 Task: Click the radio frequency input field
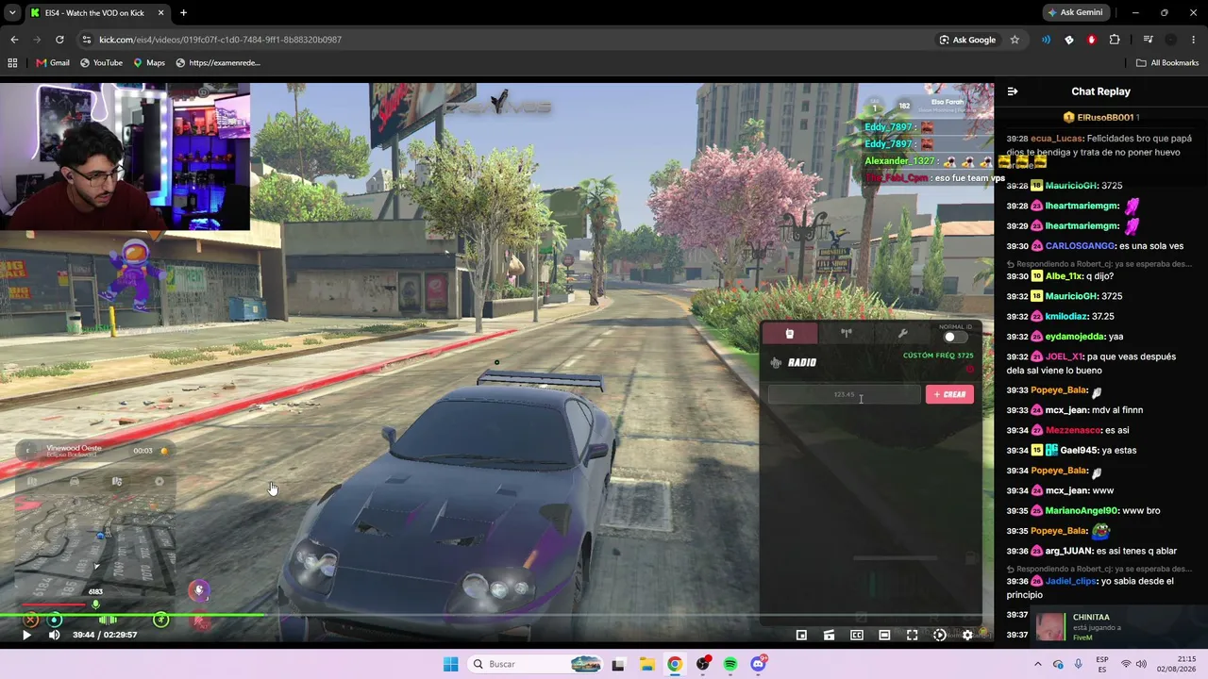click(x=844, y=394)
